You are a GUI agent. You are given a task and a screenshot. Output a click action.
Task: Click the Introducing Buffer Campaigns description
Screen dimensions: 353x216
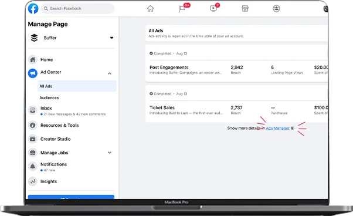186,73
